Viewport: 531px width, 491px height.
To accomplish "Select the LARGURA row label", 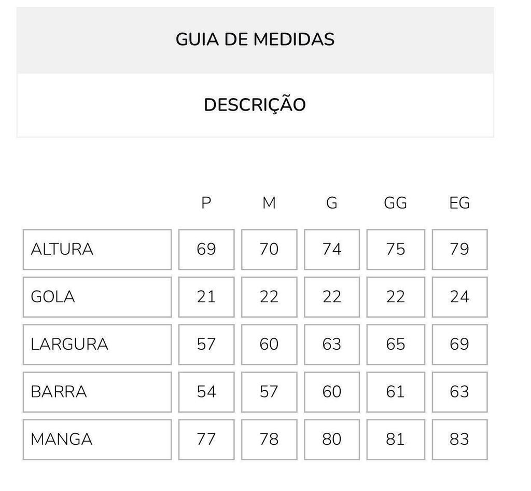I will click(x=97, y=344).
